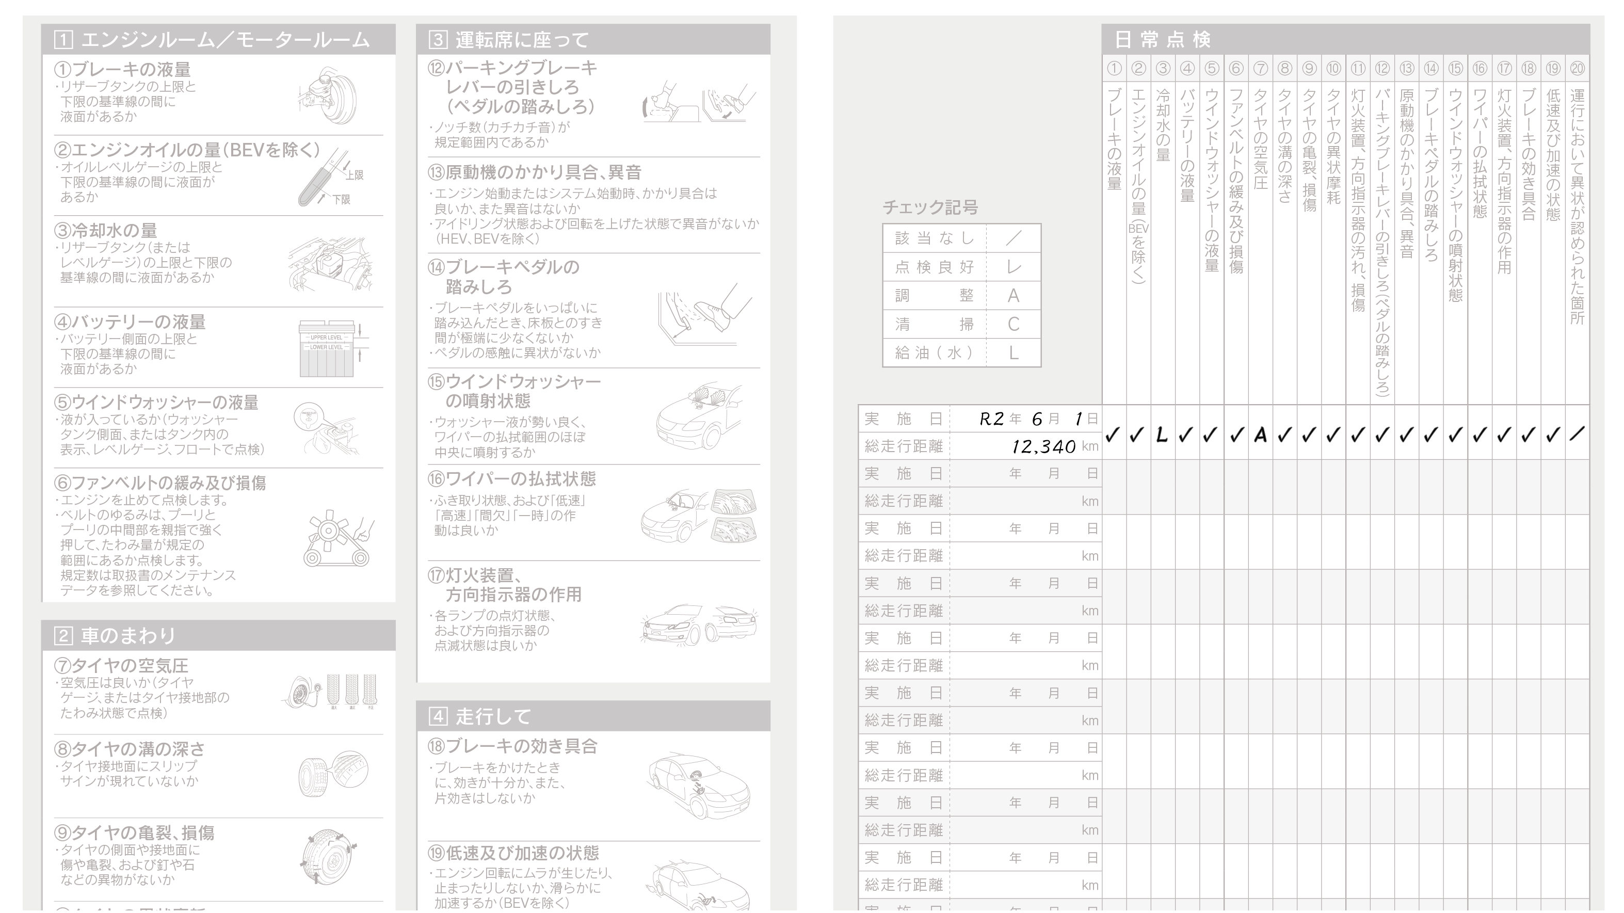Image resolution: width=1624 pixels, height=913 pixels.
Task: Click the 12,340 km mileage entry field
Action: [1043, 446]
